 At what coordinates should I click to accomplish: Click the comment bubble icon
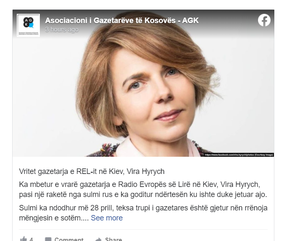[x=48, y=239]
